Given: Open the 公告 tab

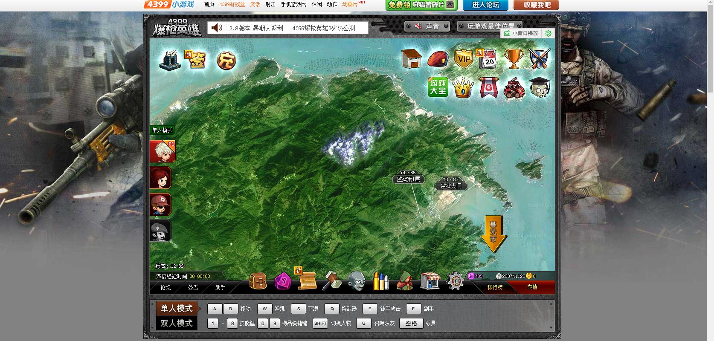Looking at the screenshot, I should pos(193,287).
